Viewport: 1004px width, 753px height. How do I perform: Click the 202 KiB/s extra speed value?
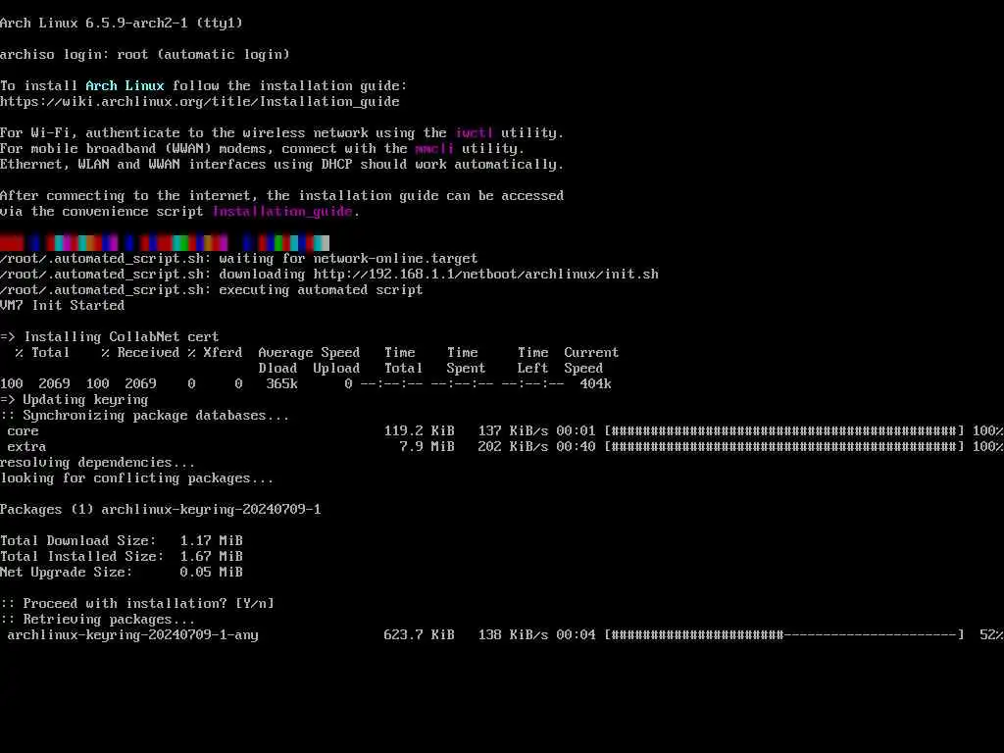pyautogui.click(x=513, y=447)
